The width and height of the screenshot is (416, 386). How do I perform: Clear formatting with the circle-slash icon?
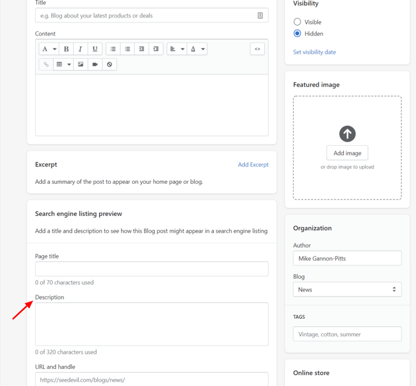pyautogui.click(x=109, y=64)
